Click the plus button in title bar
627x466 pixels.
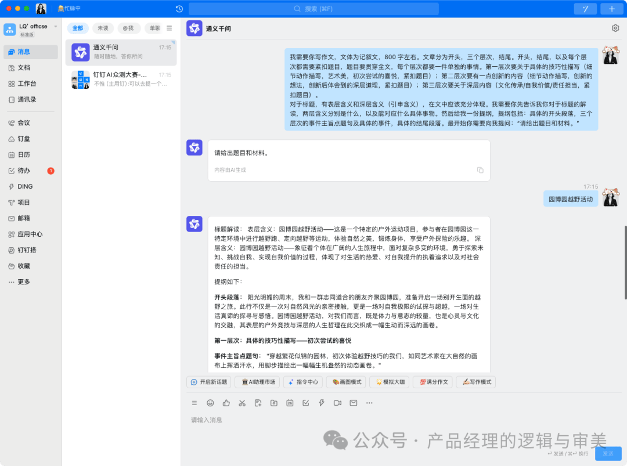(611, 9)
